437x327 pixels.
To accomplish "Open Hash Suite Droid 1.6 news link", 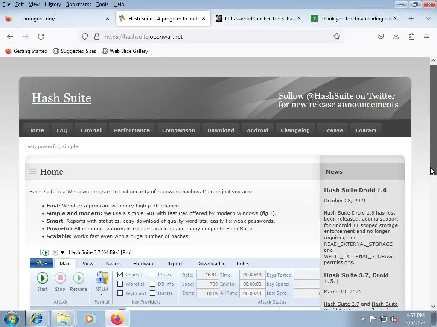I will point(349,213).
